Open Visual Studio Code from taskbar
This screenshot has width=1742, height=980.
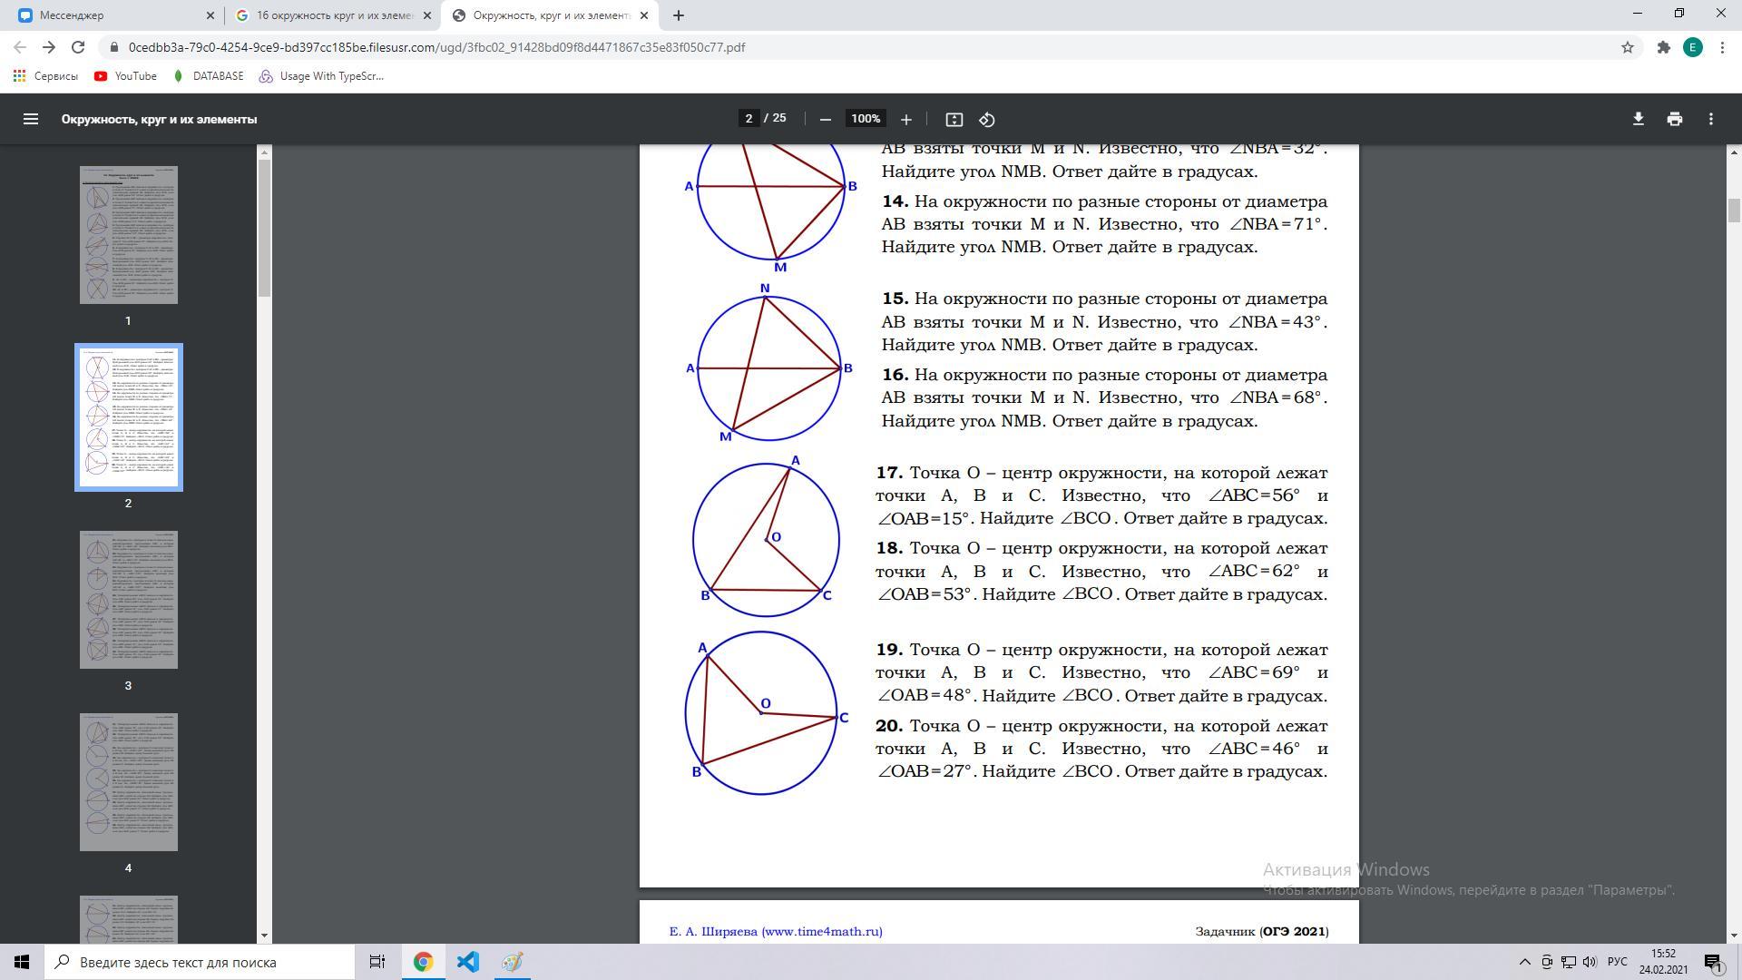click(467, 962)
